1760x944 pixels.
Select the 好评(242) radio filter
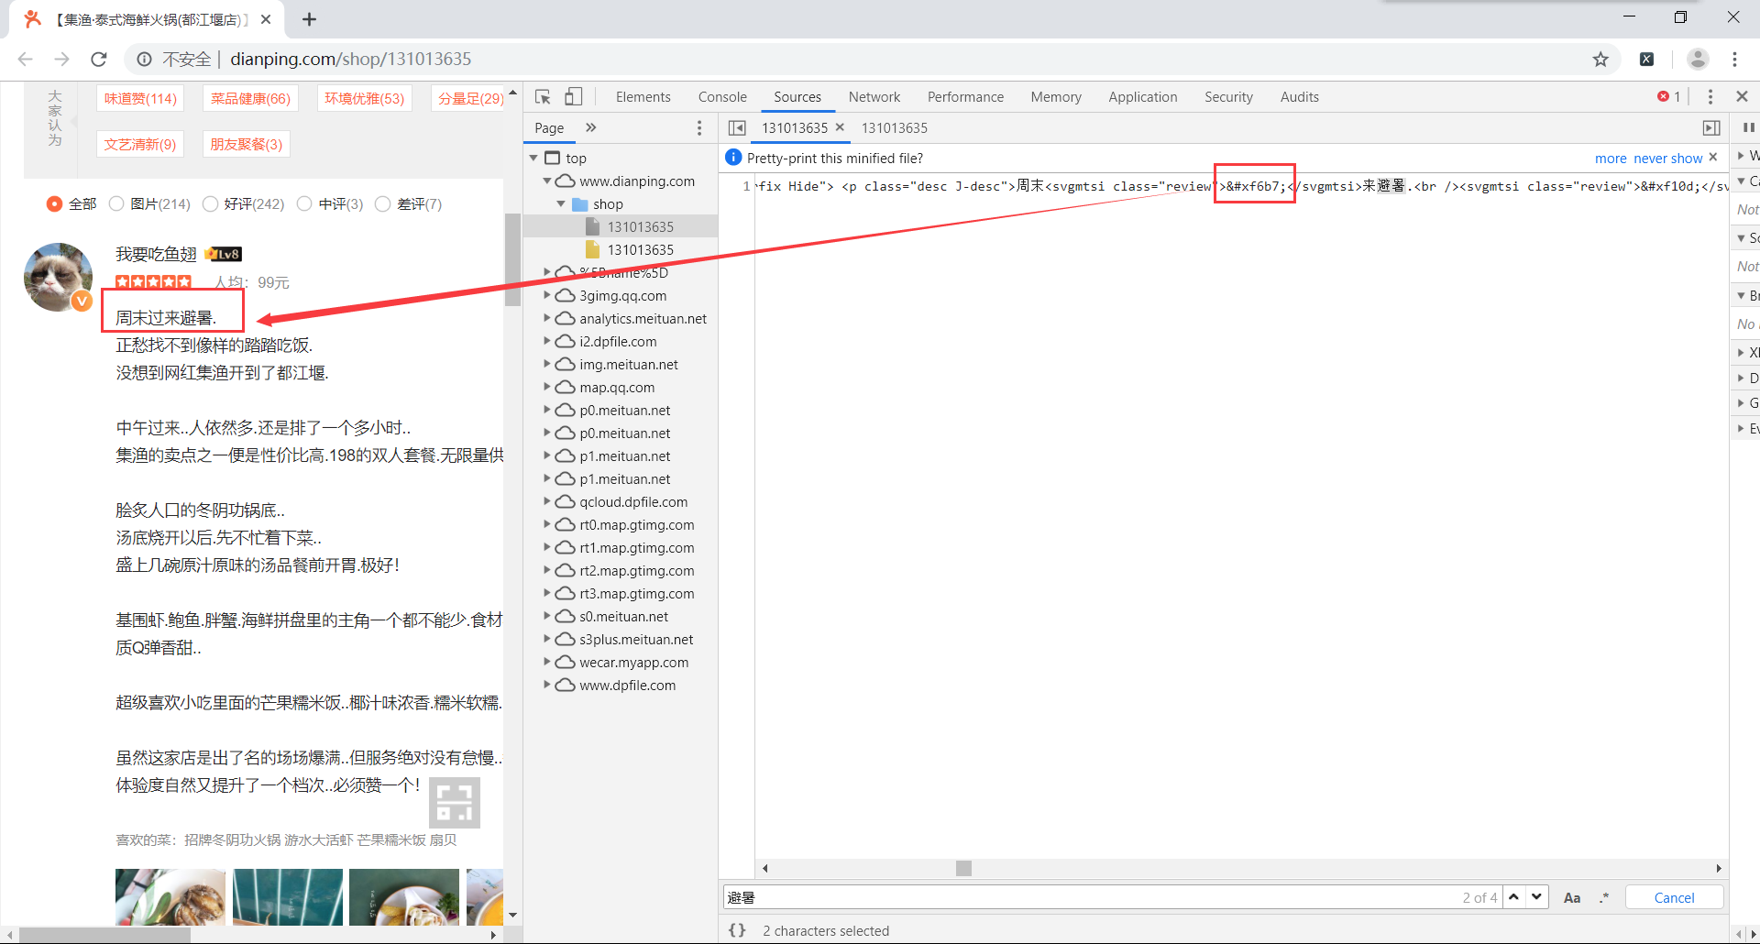point(210,203)
